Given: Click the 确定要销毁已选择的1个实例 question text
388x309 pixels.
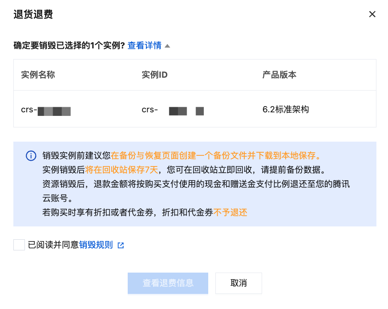Looking at the screenshot, I should coord(69,45).
